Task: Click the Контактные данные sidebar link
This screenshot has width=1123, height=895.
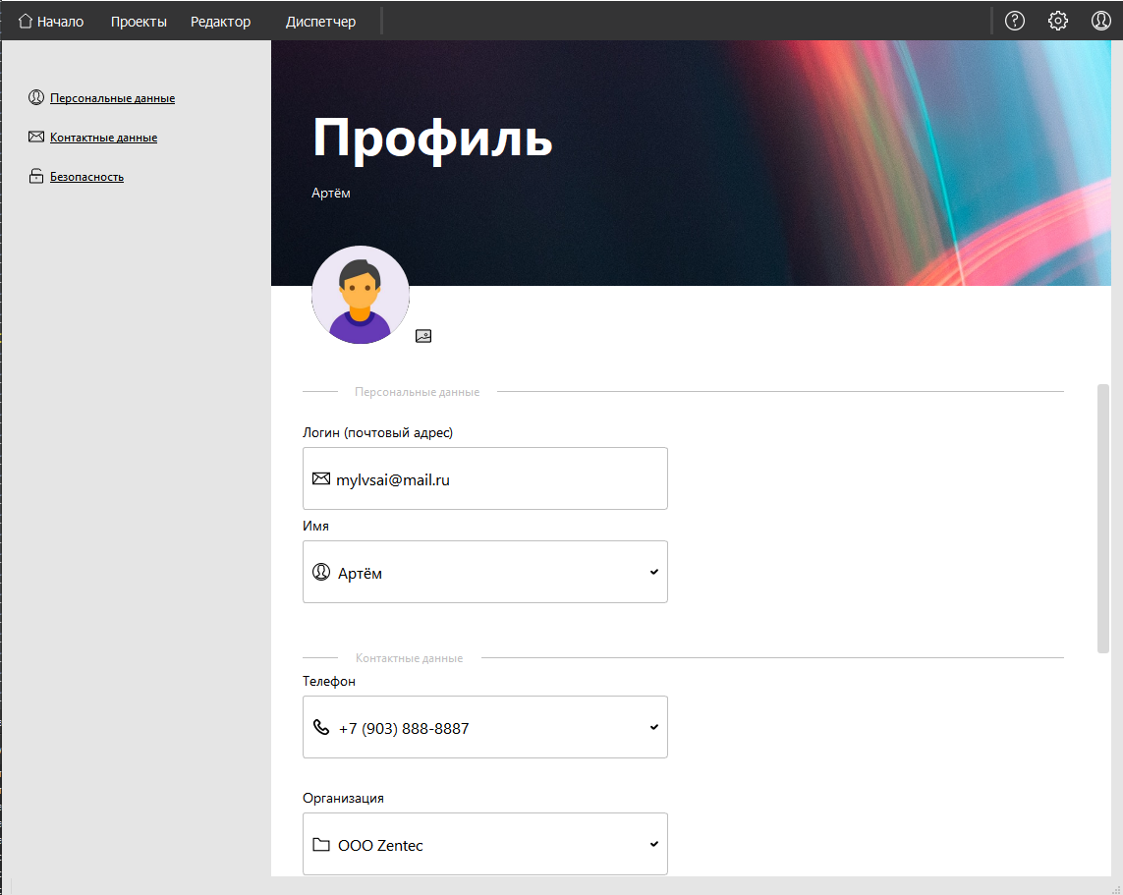Action: pos(103,137)
